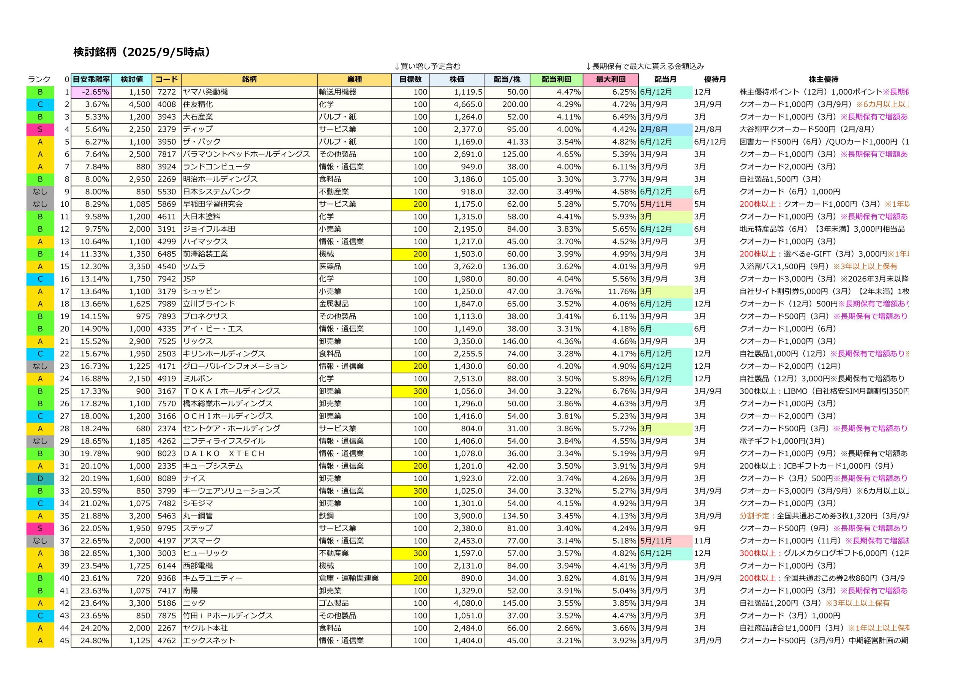Select the yellow 300 cell for ＴＯＫＡＩホールディングス

(x=410, y=392)
